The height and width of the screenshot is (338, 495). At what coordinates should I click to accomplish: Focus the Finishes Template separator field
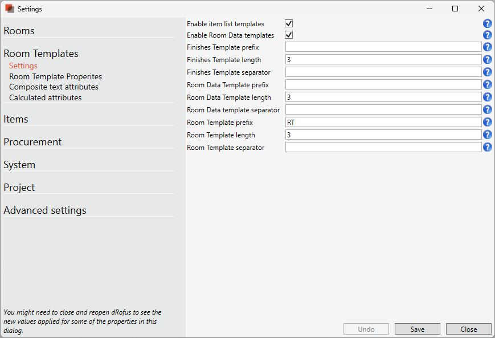pyautogui.click(x=383, y=72)
